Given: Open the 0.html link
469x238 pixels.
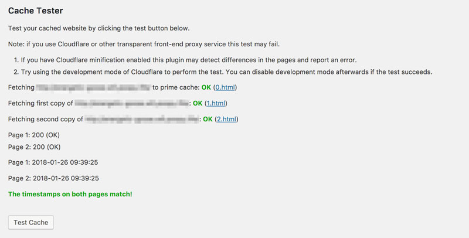Looking at the screenshot, I should coord(226,87).
